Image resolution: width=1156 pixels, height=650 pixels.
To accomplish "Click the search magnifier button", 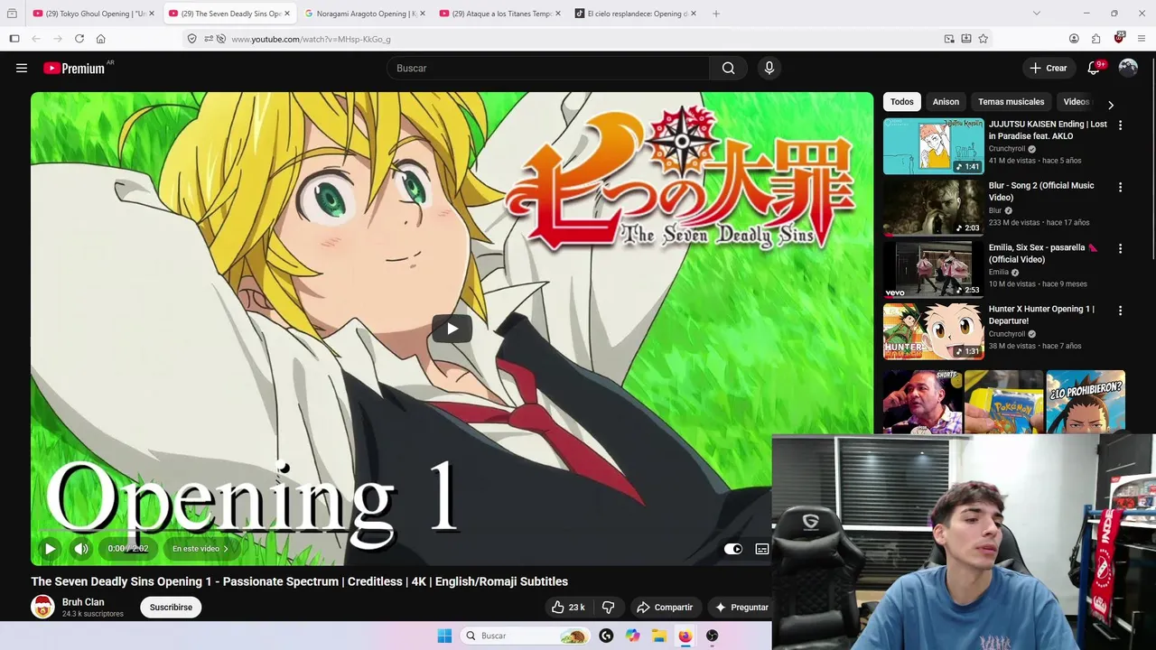I will [x=729, y=68].
